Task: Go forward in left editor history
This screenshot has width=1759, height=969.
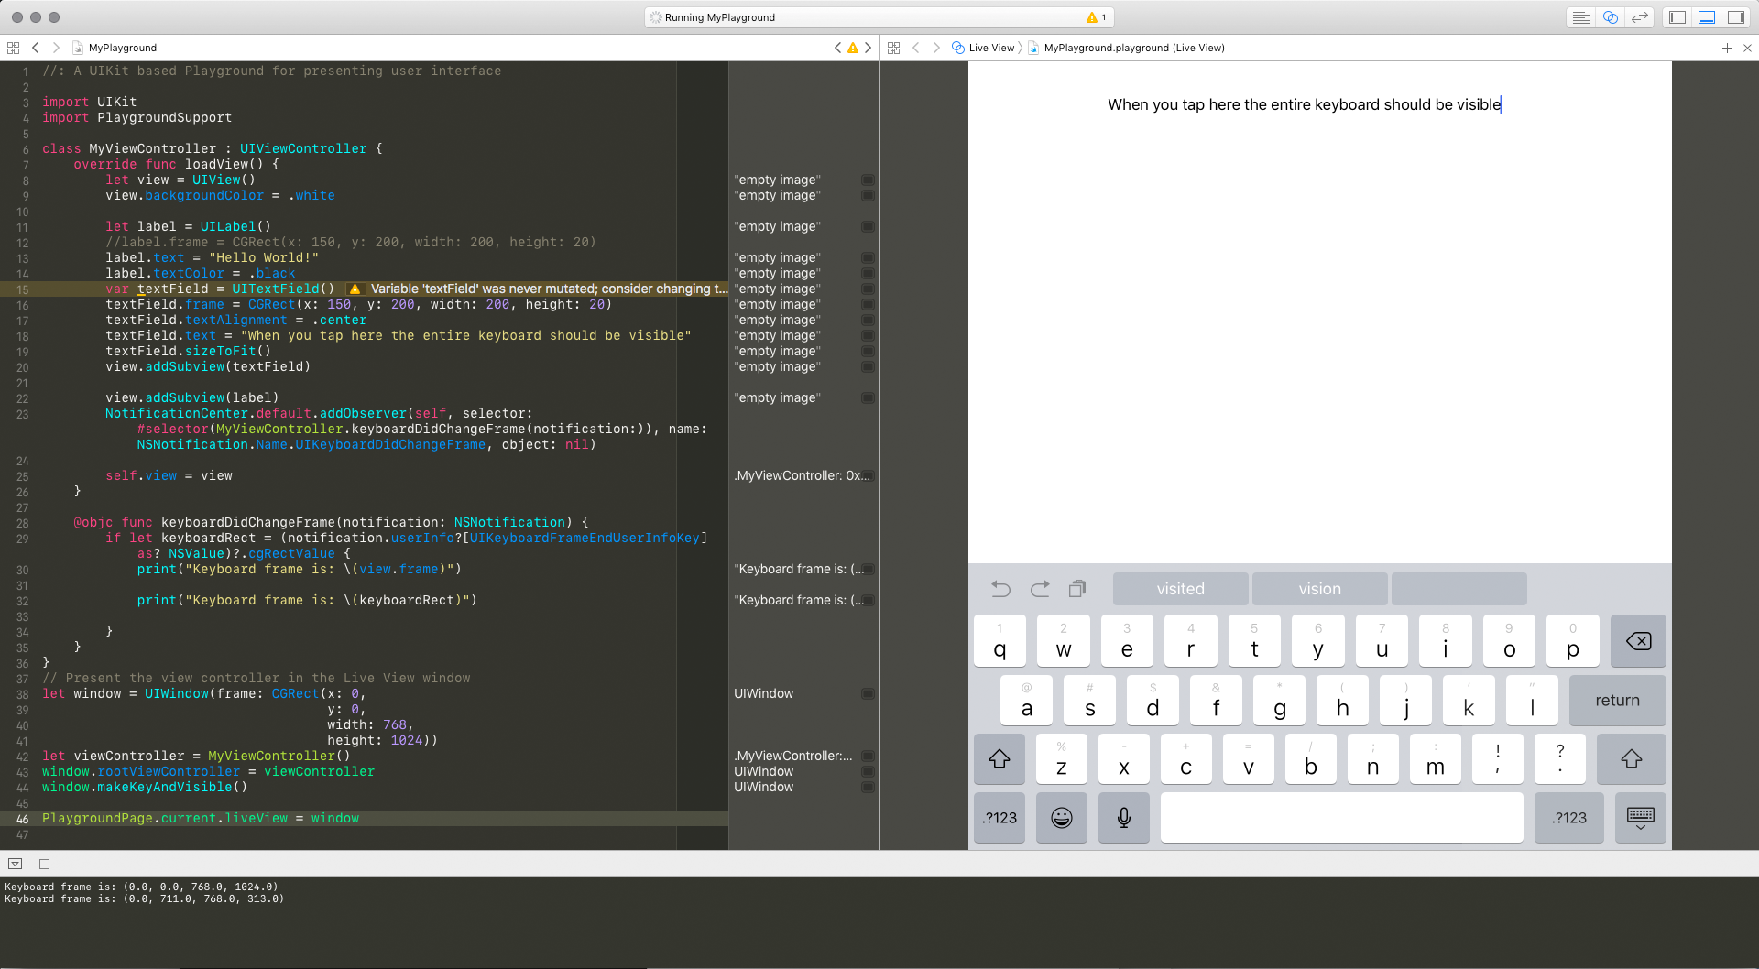Action: 56,48
